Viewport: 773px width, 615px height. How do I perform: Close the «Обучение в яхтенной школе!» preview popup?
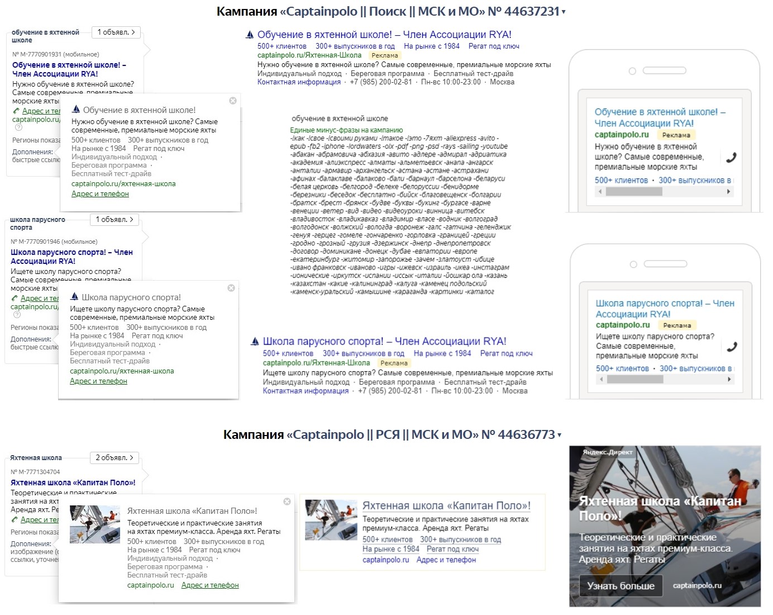pos(233,101)
